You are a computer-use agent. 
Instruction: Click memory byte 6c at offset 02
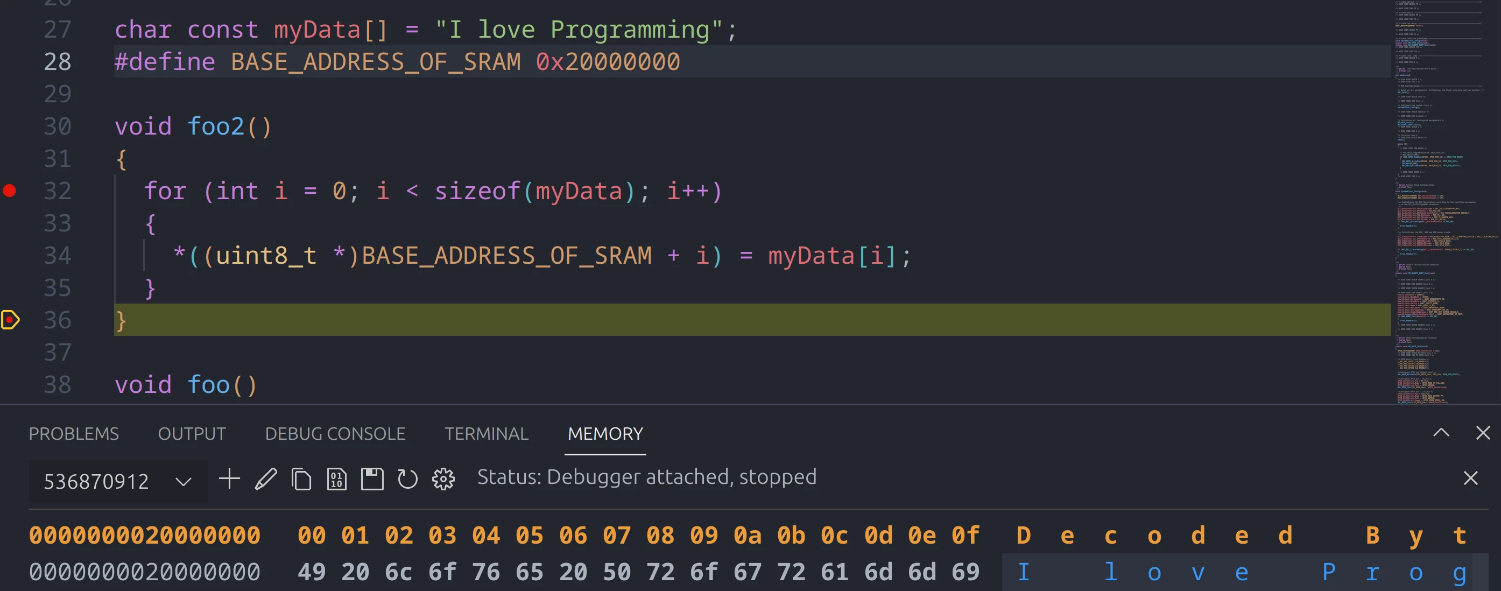[399, 572]
